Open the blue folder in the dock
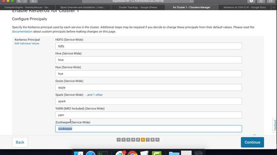The width and height of the screenshot is (277, 155). tap(174, 153)
